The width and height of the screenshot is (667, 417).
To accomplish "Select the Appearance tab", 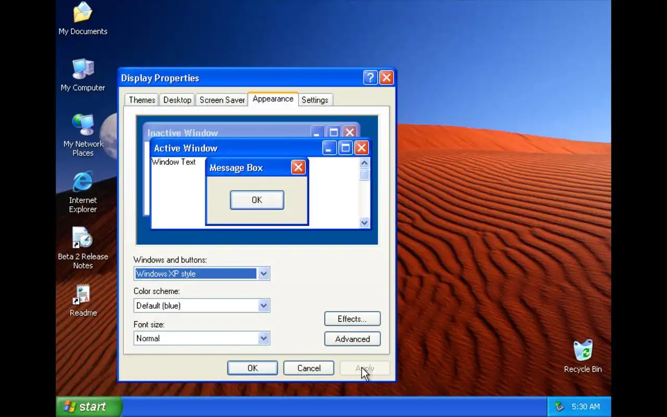I will click(273, 99).
